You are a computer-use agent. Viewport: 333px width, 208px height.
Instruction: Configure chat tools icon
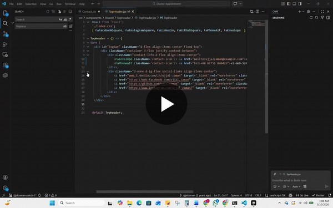(305, 186)
